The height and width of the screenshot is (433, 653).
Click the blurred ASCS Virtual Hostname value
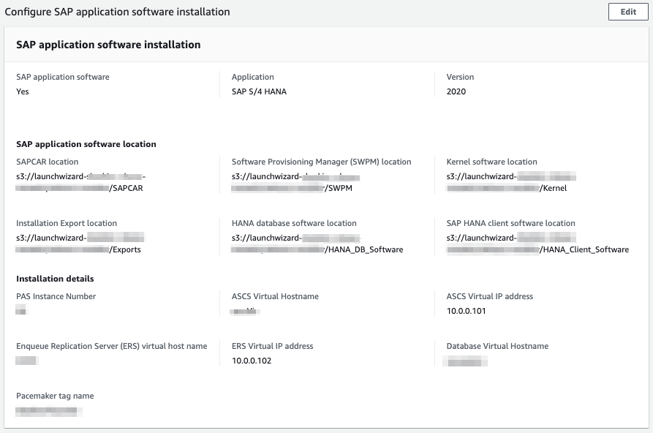point(245,311)
